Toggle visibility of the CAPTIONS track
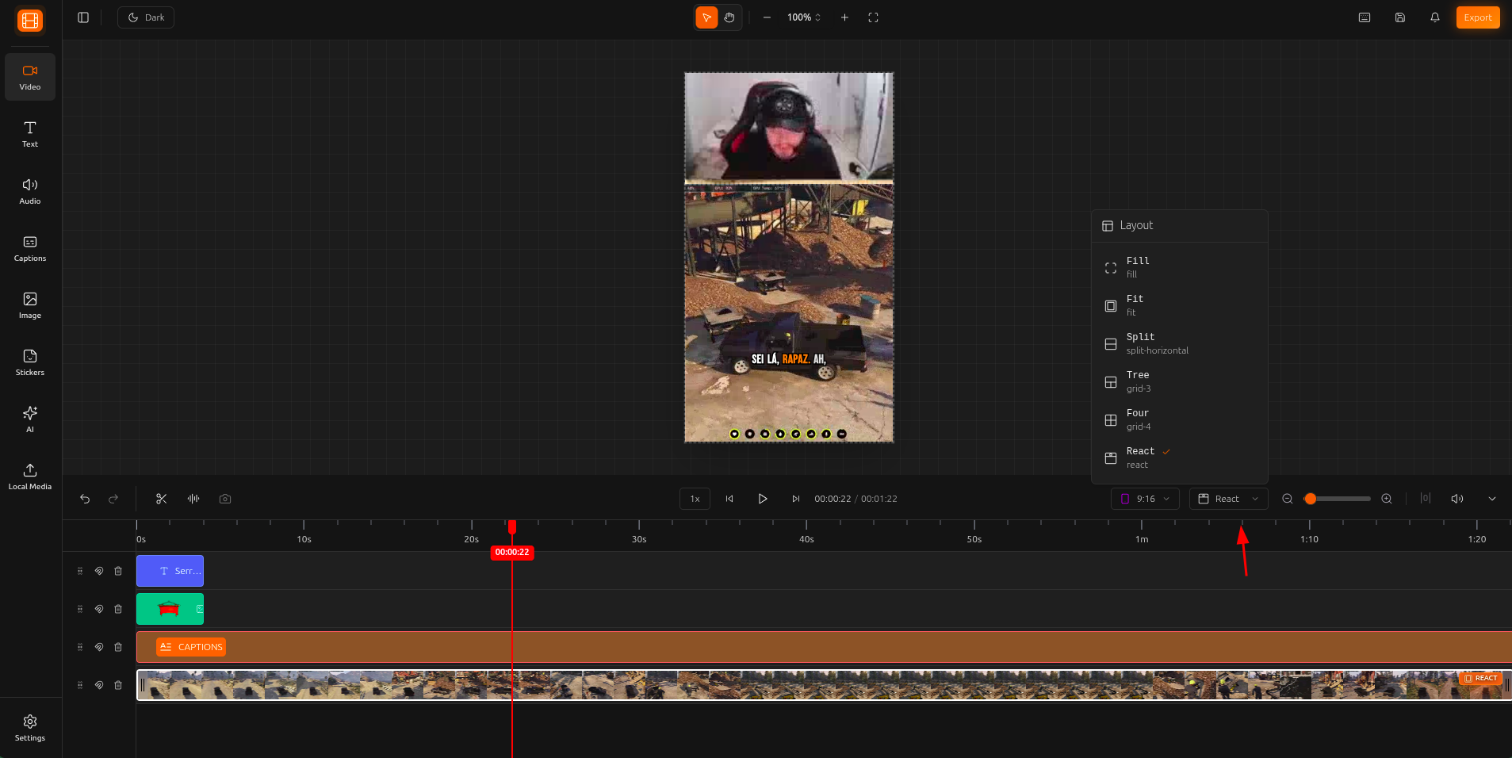The width and height of the screenshot is (1512, 758). [x=99, y=647]
